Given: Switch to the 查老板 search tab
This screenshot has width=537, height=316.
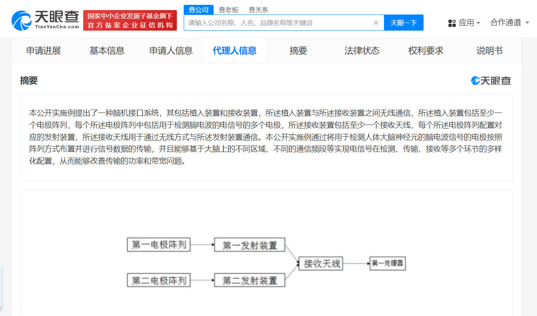Looking at the screenshot, I should (229, 10).
